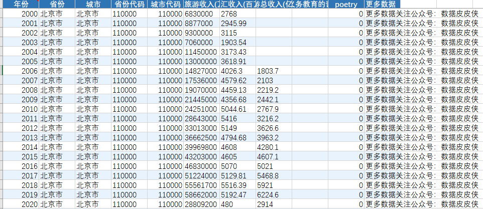Image resolution: width=483 pixels, height=209 pixels.
Task: Click tourism income cell 21445000
Action: 201,100
